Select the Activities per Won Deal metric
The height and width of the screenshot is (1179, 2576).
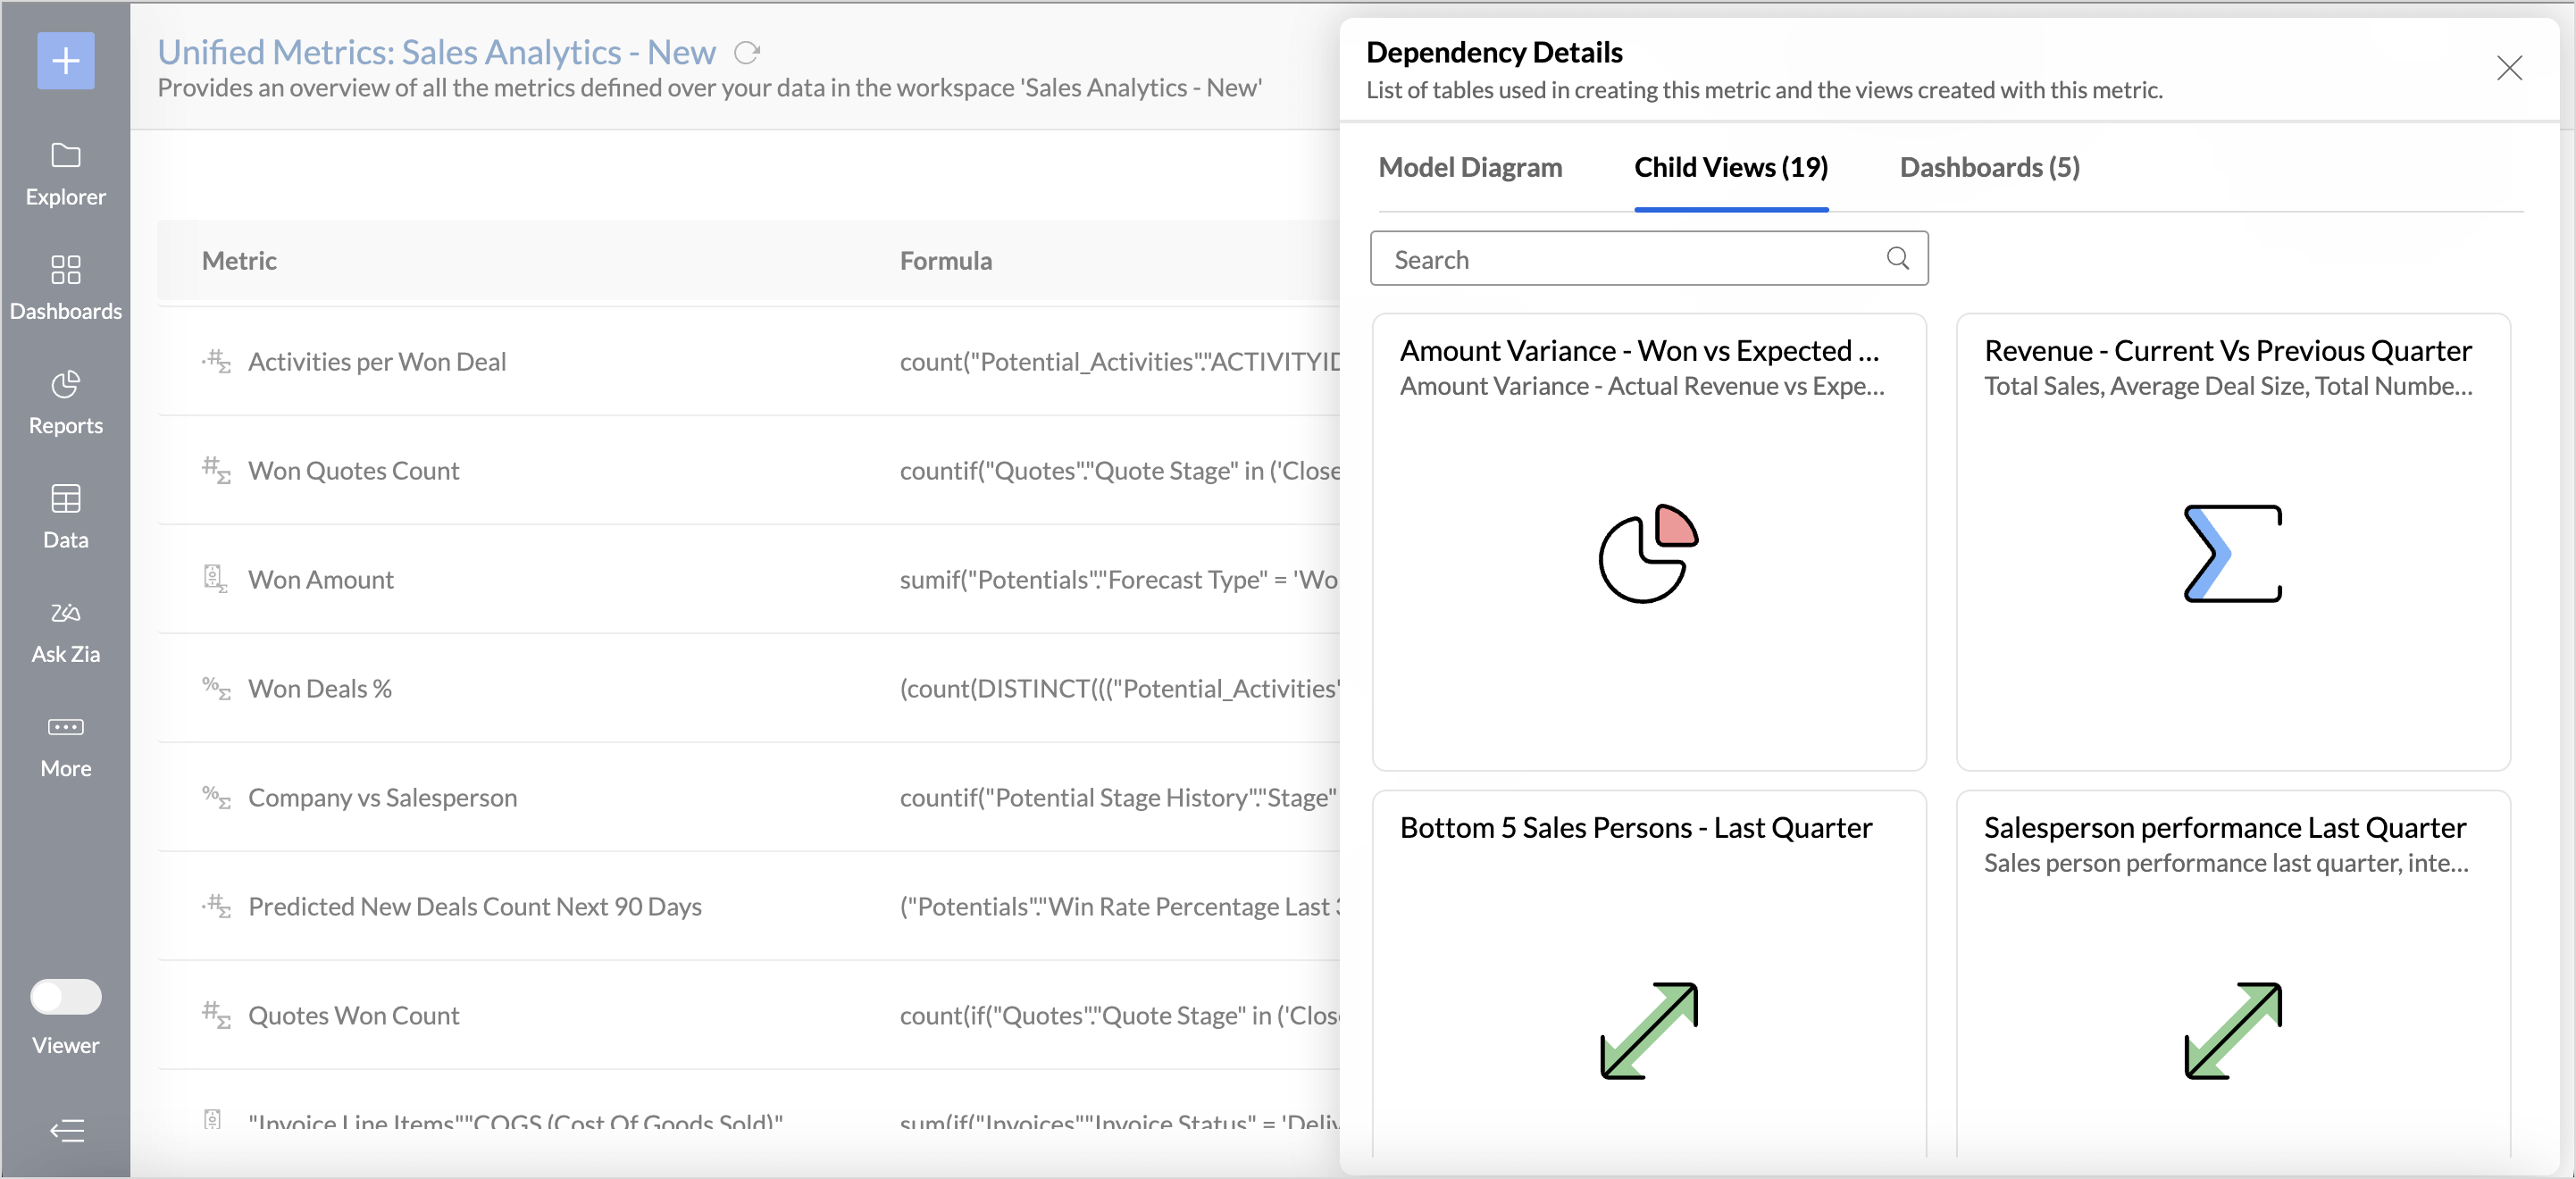pyautogui.click(x=377, y=361)
